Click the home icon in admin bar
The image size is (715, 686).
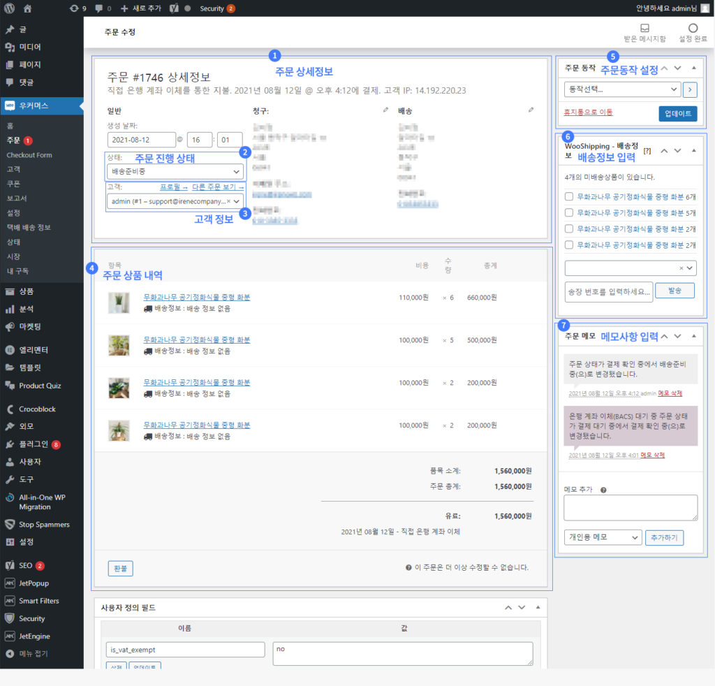click(x=28, y=8)
